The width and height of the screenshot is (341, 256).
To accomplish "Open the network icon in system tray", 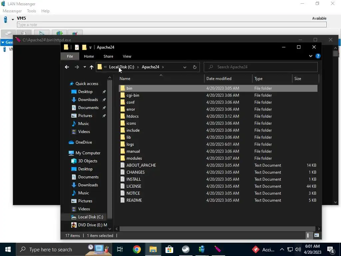I will tap(290, 249).
